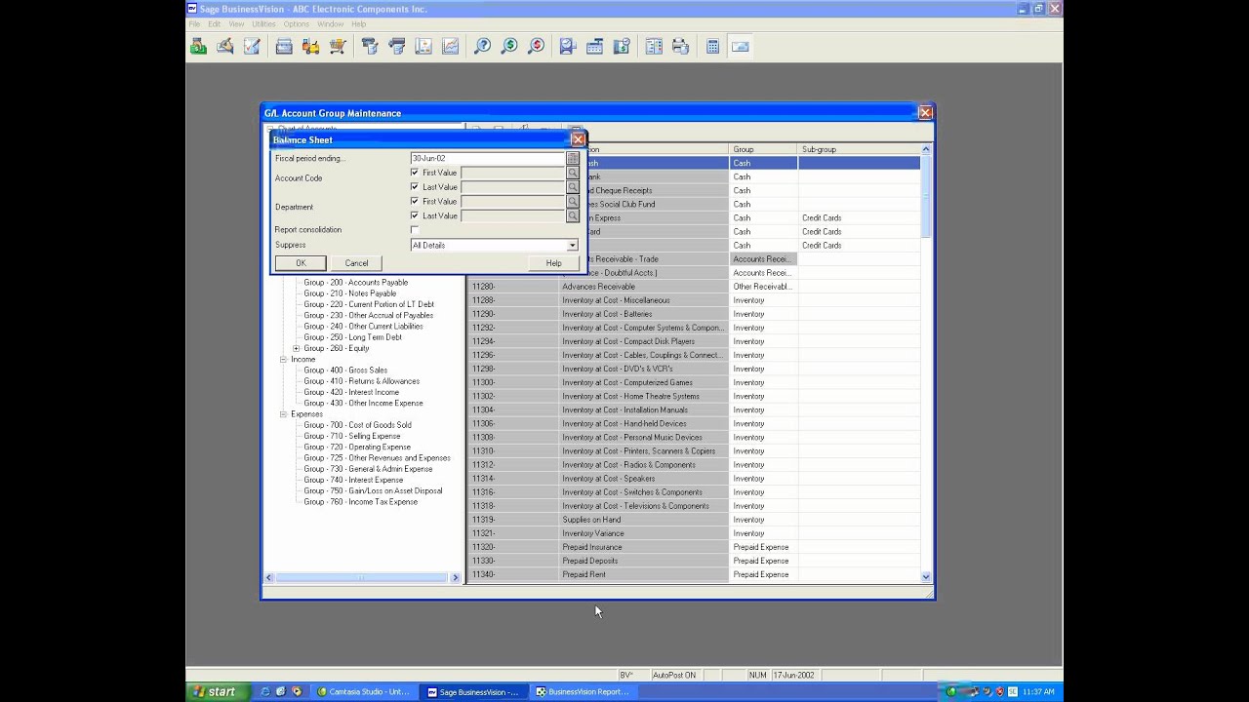
Task: Open the Options menu
Action: click(x=297, y=23)
